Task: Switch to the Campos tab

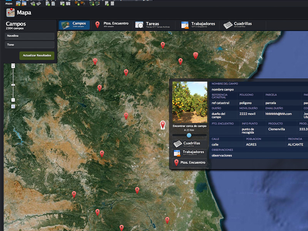Action: (74, 25)
